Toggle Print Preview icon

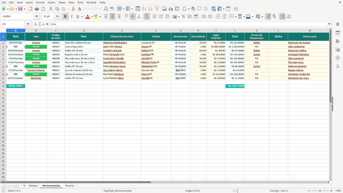pos(43,9)
